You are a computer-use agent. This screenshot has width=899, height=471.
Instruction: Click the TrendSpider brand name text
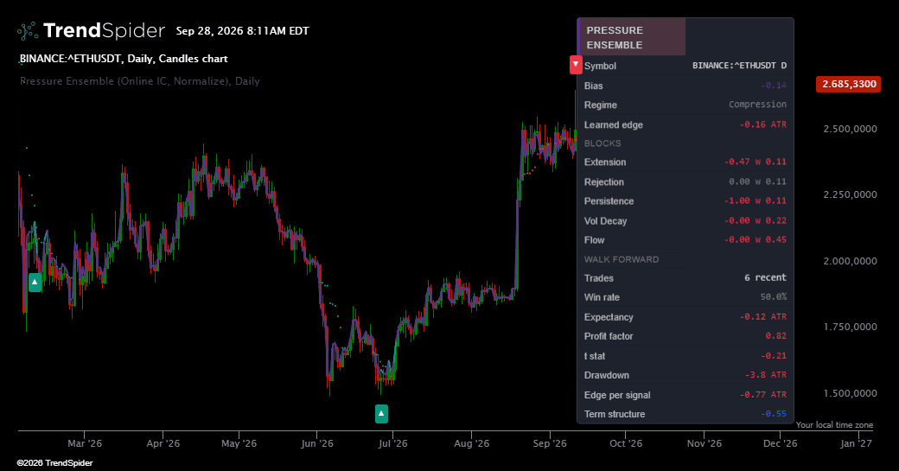pos(104,31)
